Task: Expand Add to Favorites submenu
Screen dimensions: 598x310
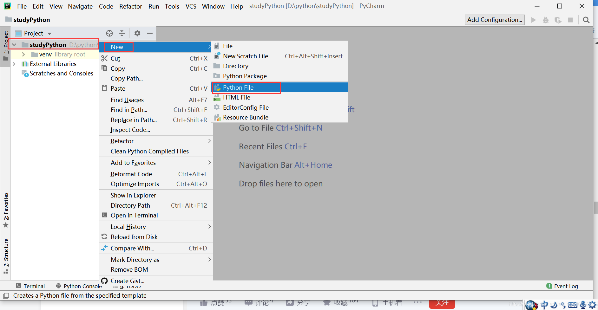Action: pyautogui.click(x=209, y=162)
